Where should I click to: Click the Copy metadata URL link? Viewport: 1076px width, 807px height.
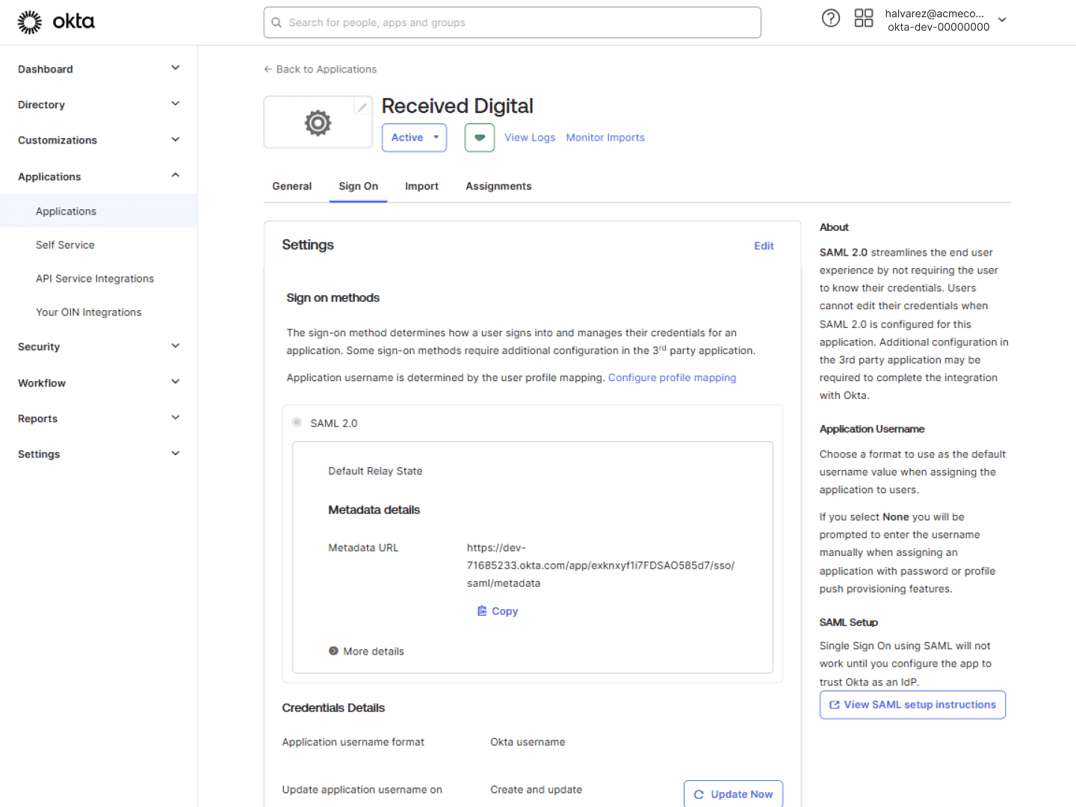[x=498, y=610]
